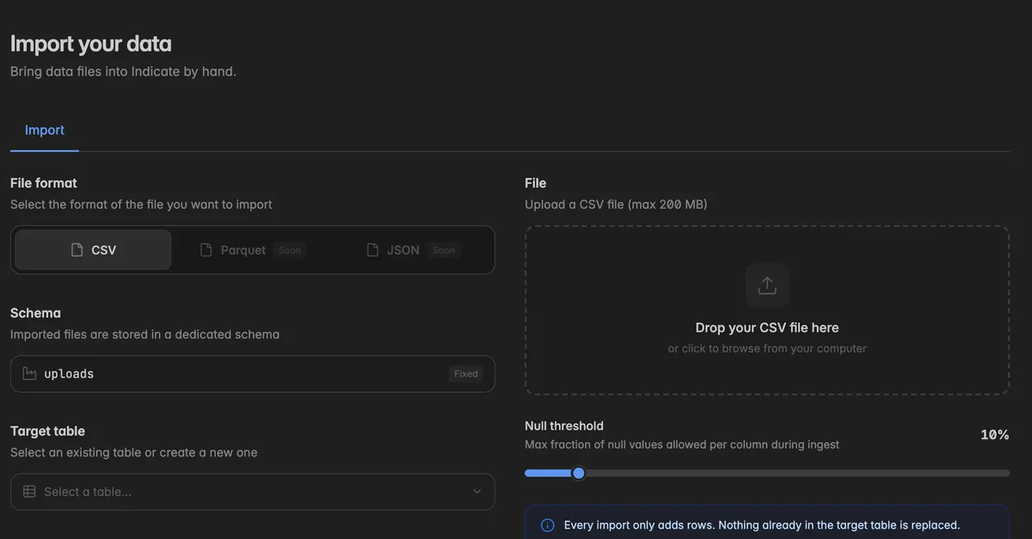
Task: Click the schema chart icon beside uploads
Action: coord(29,374)
